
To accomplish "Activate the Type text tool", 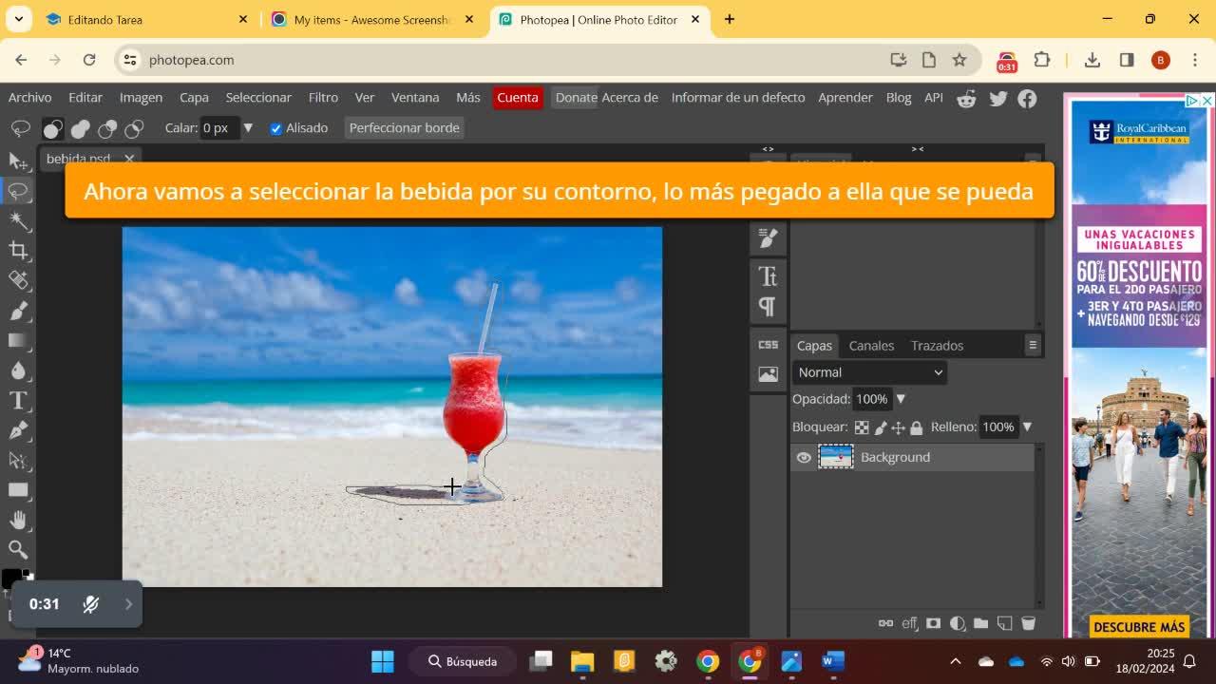I will coord(18,400).
